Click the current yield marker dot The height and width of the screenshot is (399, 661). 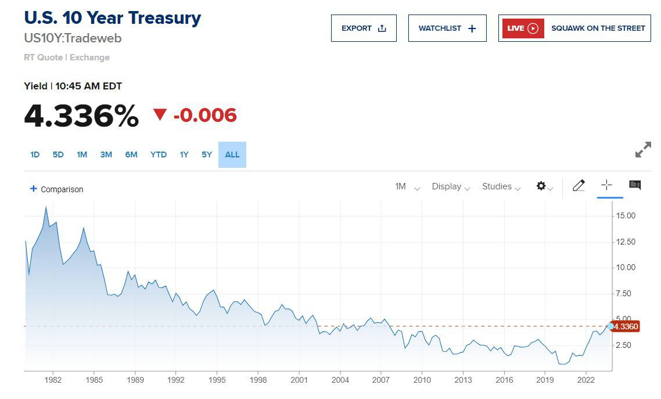(x=610, y=326)
